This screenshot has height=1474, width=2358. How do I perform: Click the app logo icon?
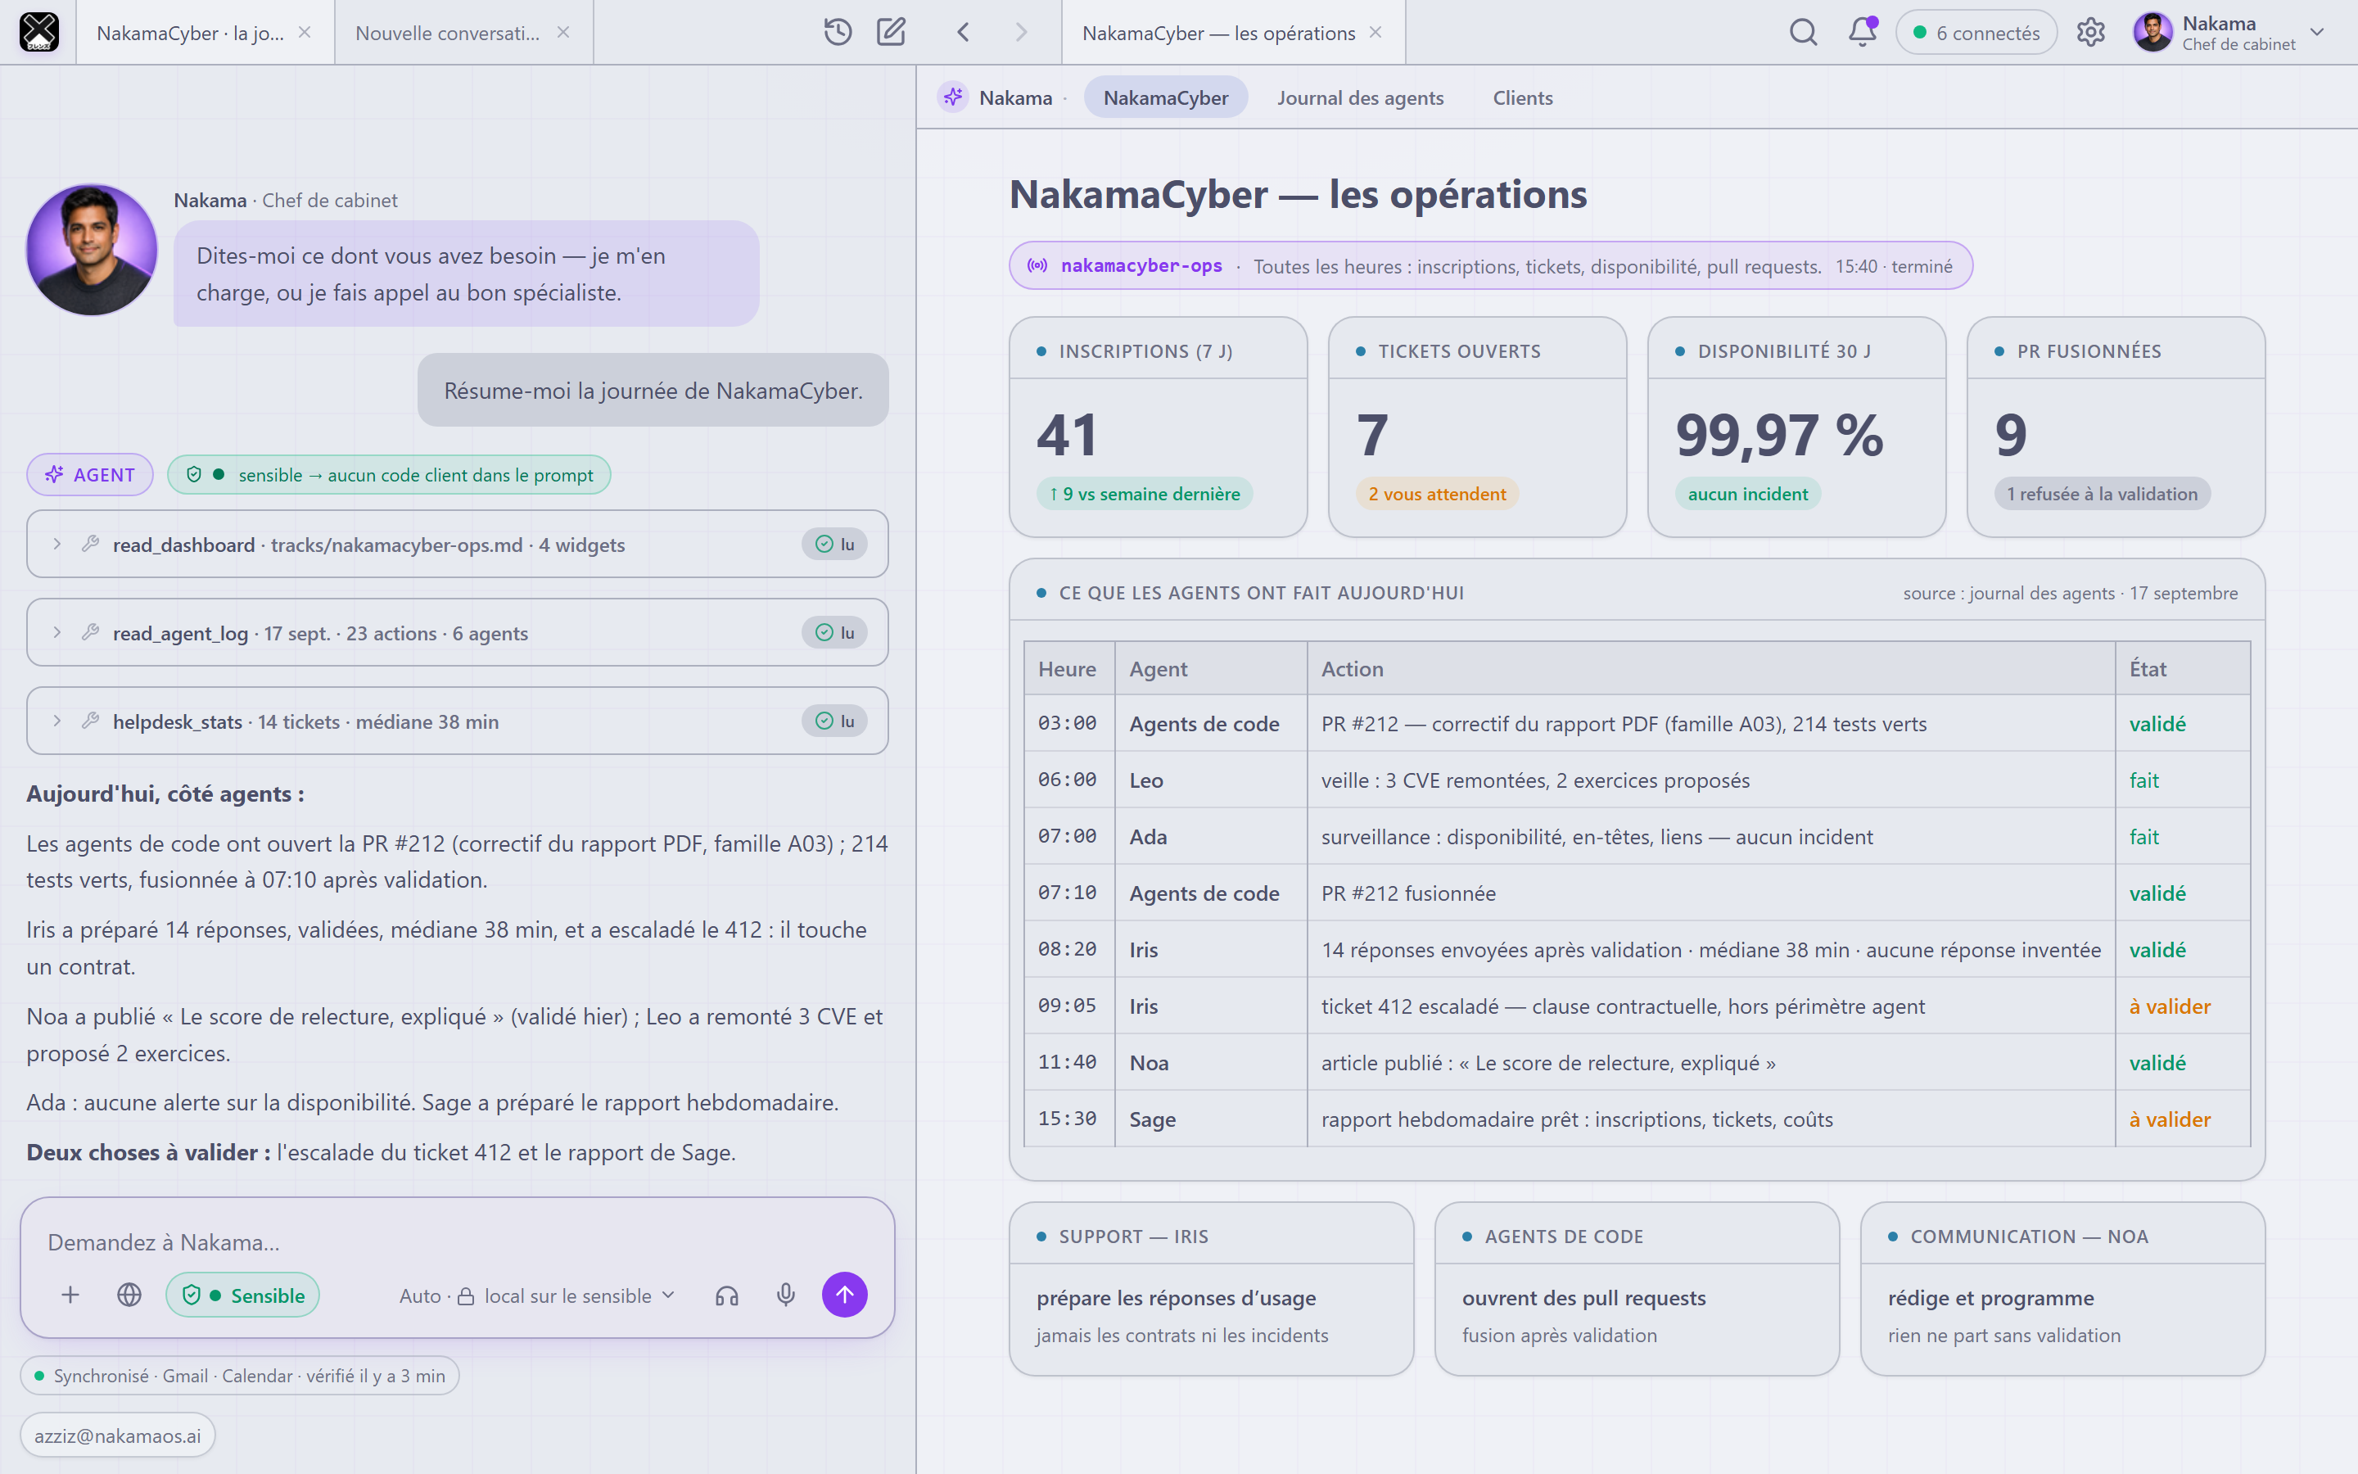(39, 32)
